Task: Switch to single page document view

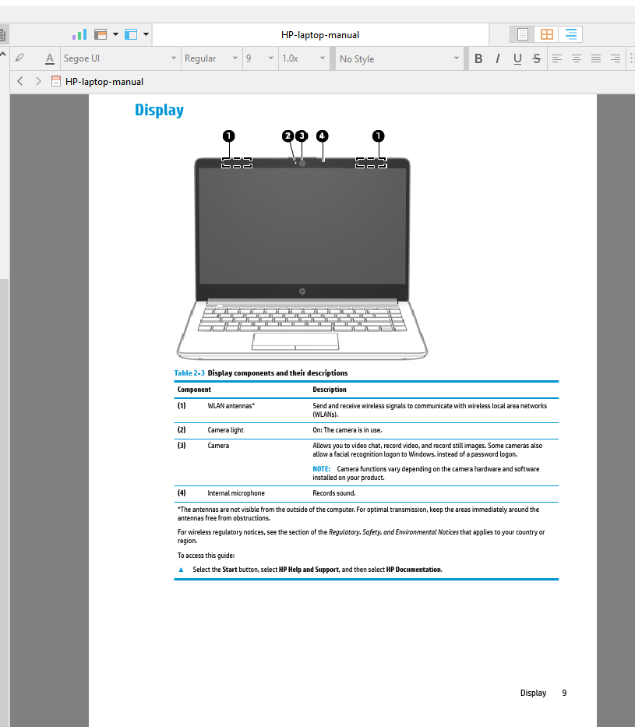Action: click(x=522, y=34)
